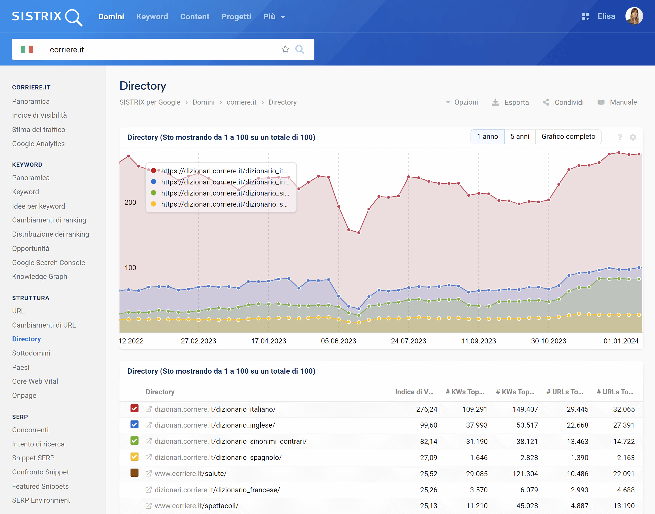The width and height of the screenshot is (655, 514).
Task: Open external link icon for dizionario_sinonimi_contrari
Action: click(x=148, y=441)
